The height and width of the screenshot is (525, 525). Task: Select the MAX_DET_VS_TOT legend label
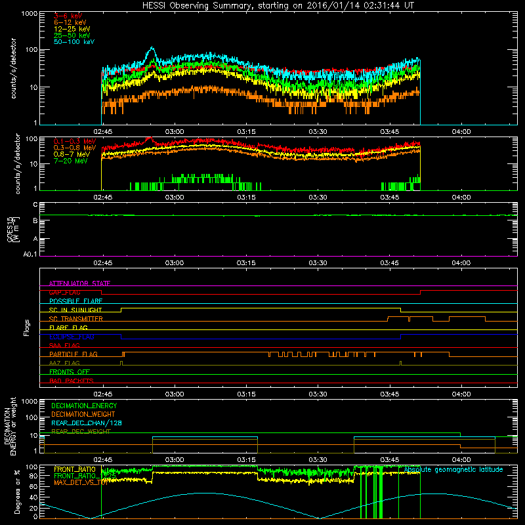81,482
